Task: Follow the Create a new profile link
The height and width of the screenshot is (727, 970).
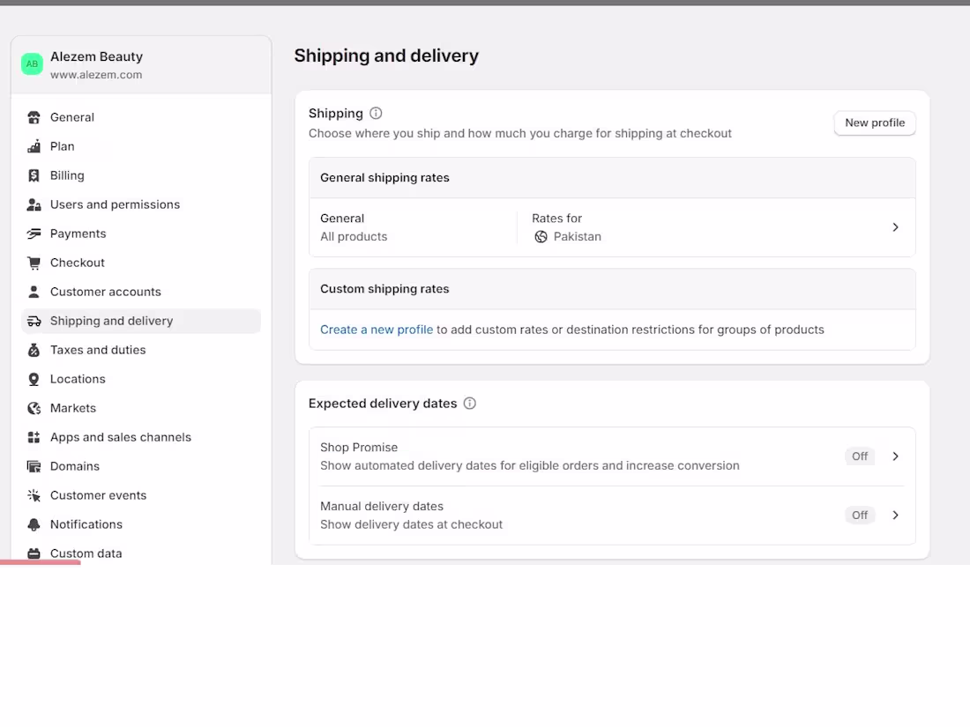Action: (x=376, y=329)
